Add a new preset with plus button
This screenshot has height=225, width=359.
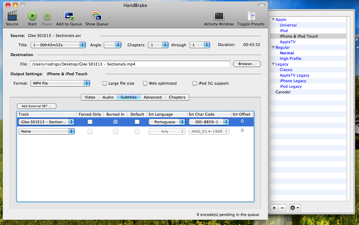pos(274,208)
